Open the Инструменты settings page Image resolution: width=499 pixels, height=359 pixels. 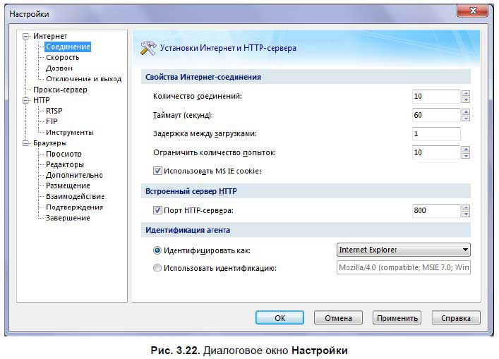point(69,133)
